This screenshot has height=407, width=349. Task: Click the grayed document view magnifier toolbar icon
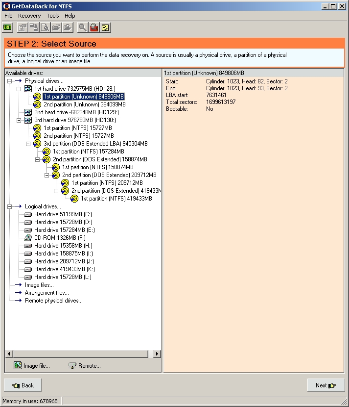point(45,27)
